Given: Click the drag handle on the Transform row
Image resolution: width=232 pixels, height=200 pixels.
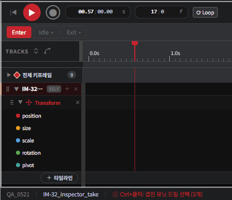Looking at the screenshot, I should tap(12, 102).
